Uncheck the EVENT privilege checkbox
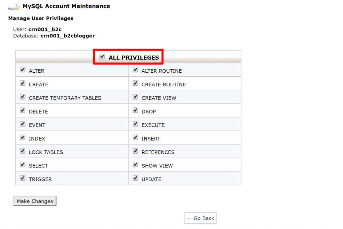 22,124
